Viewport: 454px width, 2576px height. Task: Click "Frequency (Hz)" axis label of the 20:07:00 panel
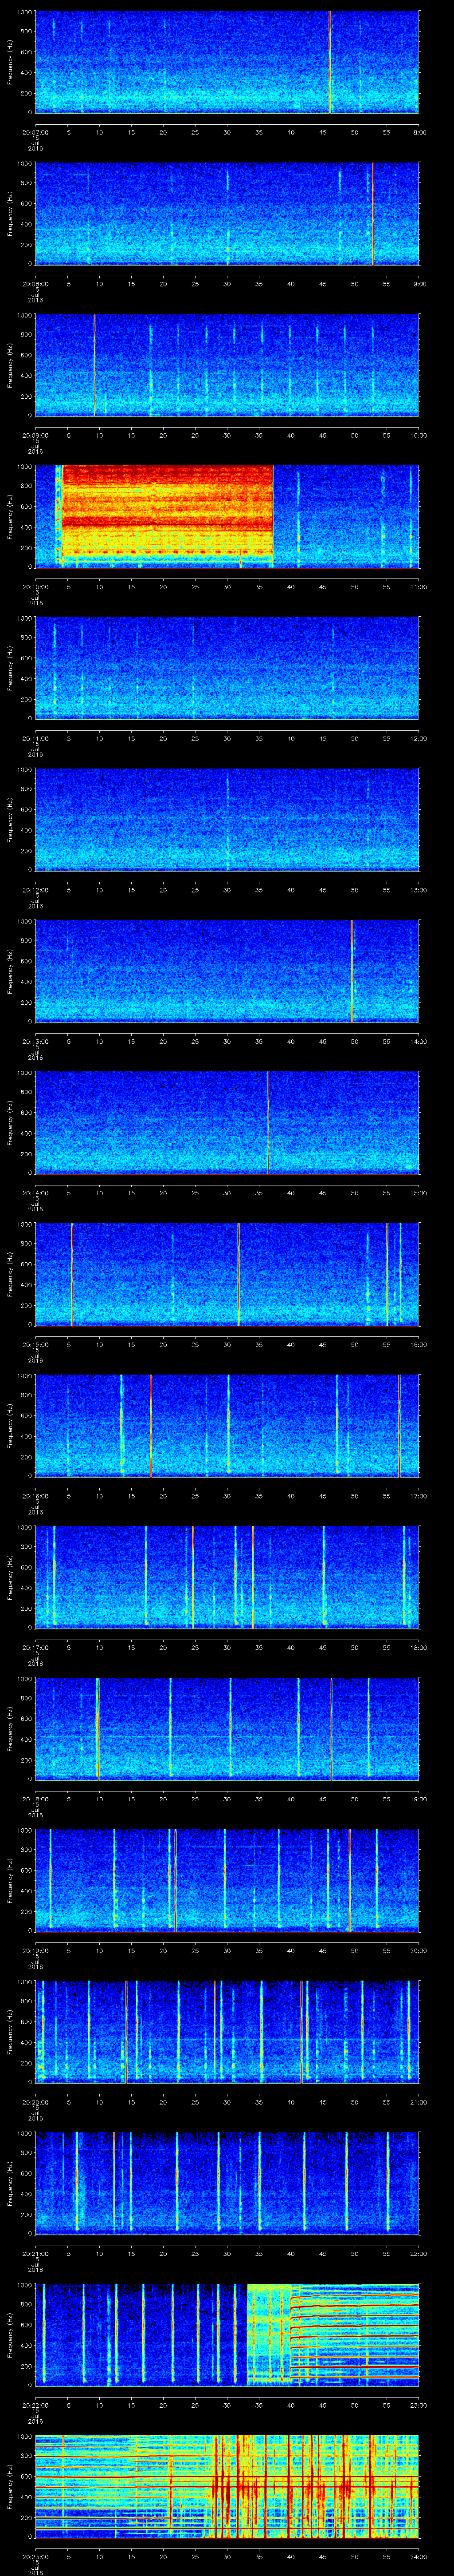10,62
